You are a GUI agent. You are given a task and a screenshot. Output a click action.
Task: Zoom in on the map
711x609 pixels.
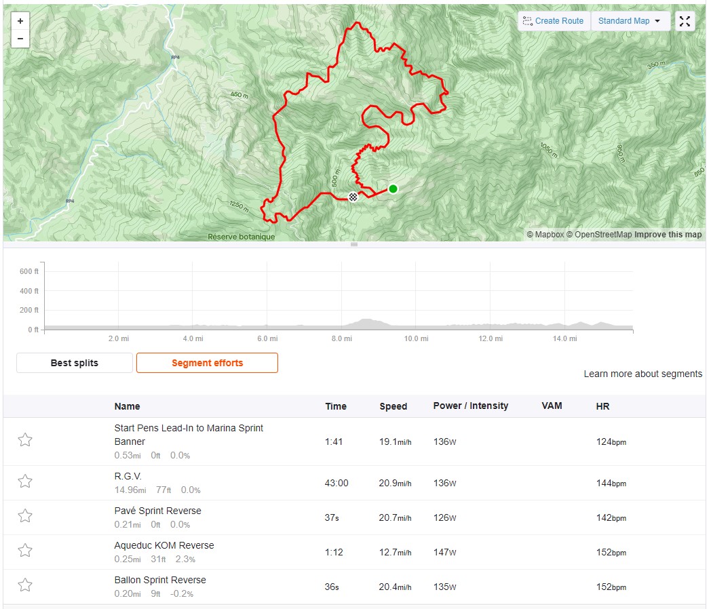(x=20, y=21)
